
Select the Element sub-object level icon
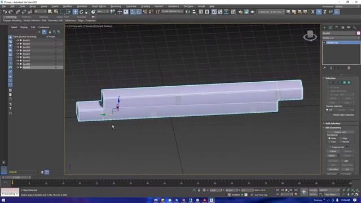[x=349, y=82]
